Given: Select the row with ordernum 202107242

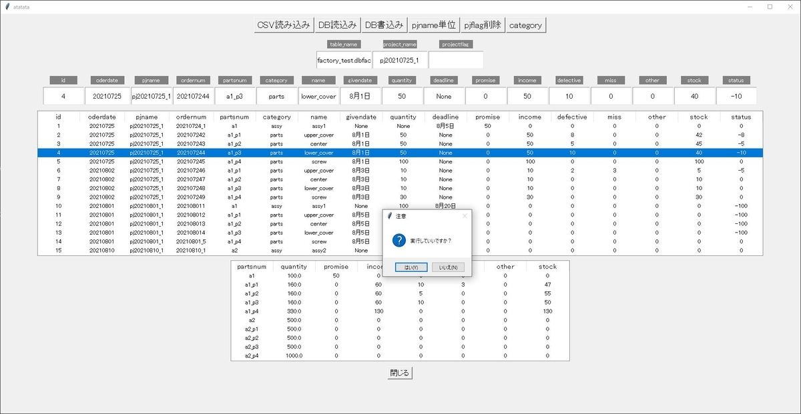Looking at the screenshot, I should (400, 135).
